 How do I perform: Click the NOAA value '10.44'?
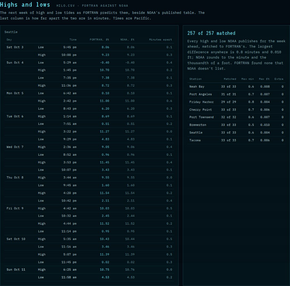[130, 239]
